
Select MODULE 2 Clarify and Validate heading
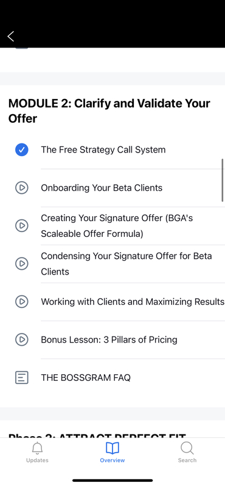(x=109, y=111)
